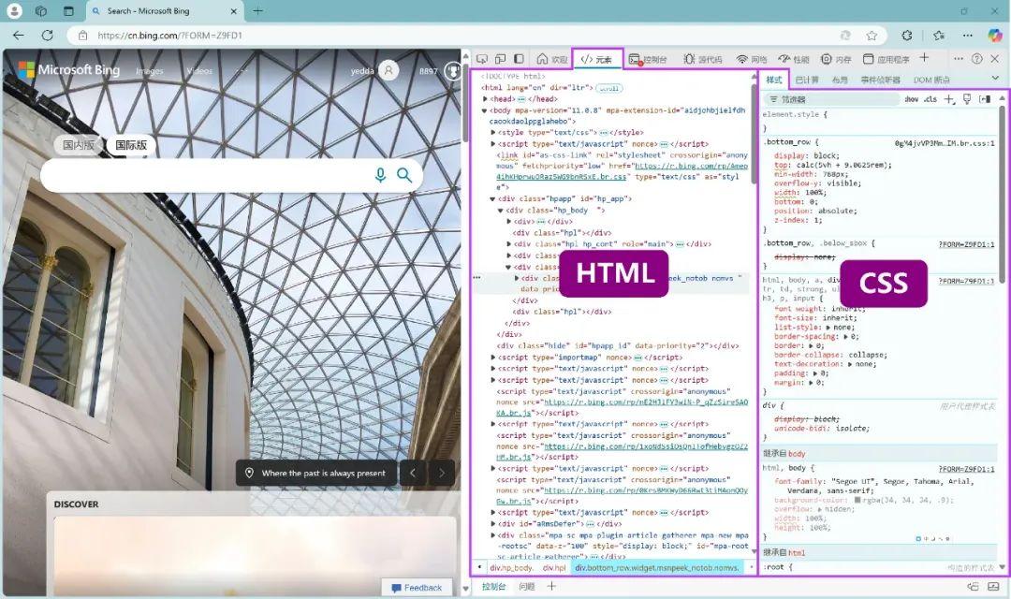Expand the list-style property value arrow
Image resolution: width=1011 pixels, height=599 pixels.
pyautogui.click(x=828, y=328)
